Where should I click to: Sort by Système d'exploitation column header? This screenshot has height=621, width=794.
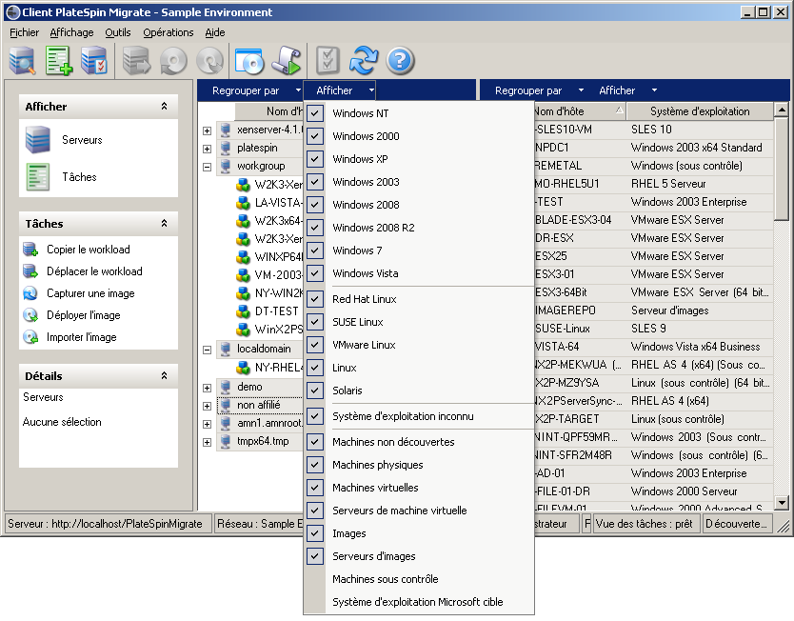click(x=699, y=111)
